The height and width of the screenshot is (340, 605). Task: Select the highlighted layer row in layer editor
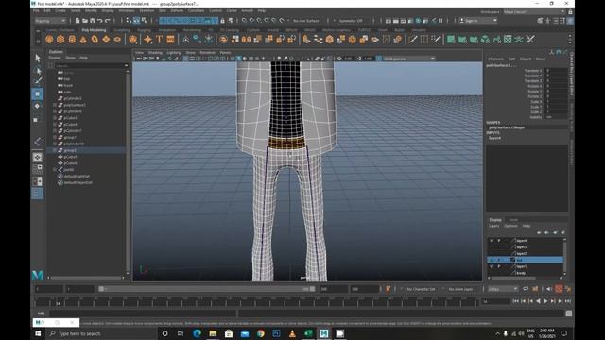coord(526,260)
